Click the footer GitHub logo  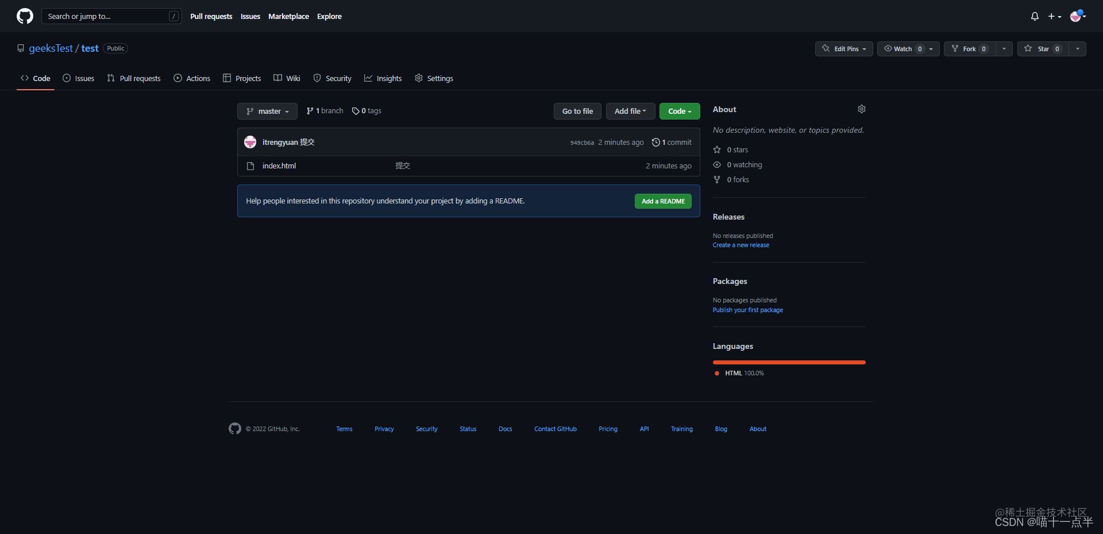point(235,429)
